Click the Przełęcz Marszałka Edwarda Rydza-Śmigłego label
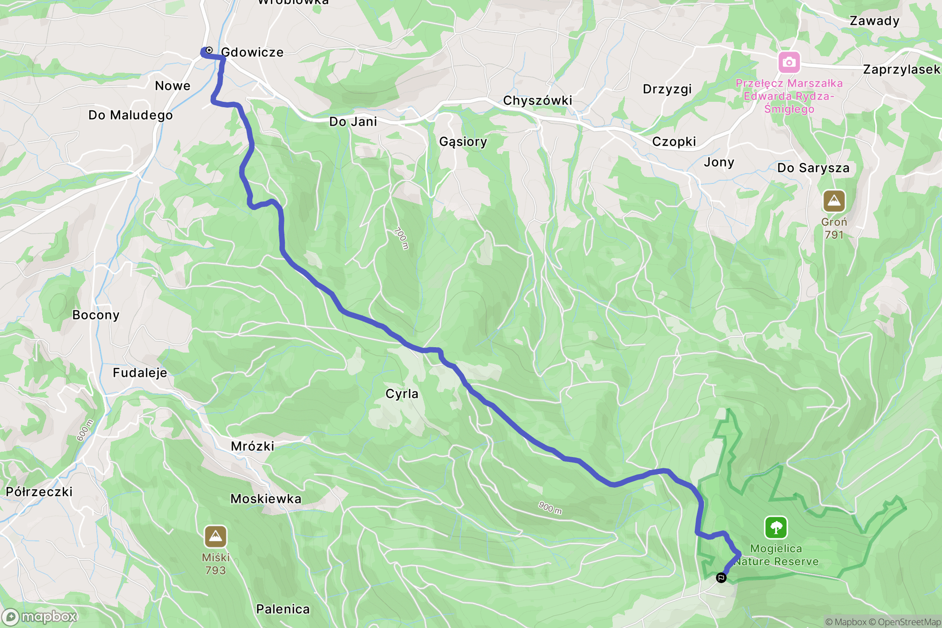 (789, 96)
